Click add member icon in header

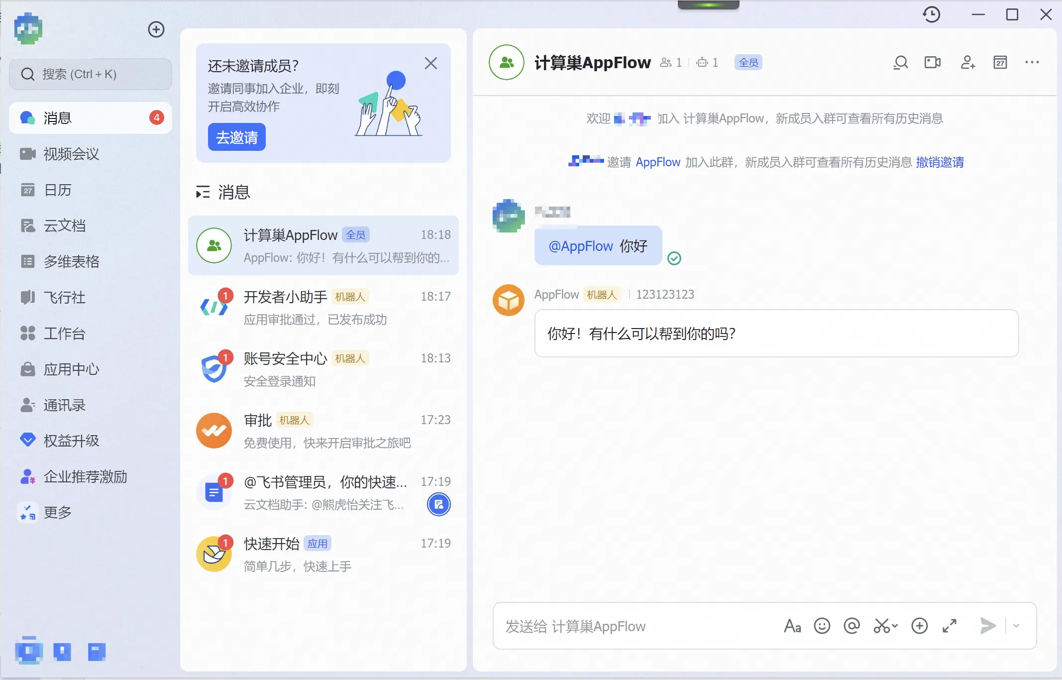(967, 63)
